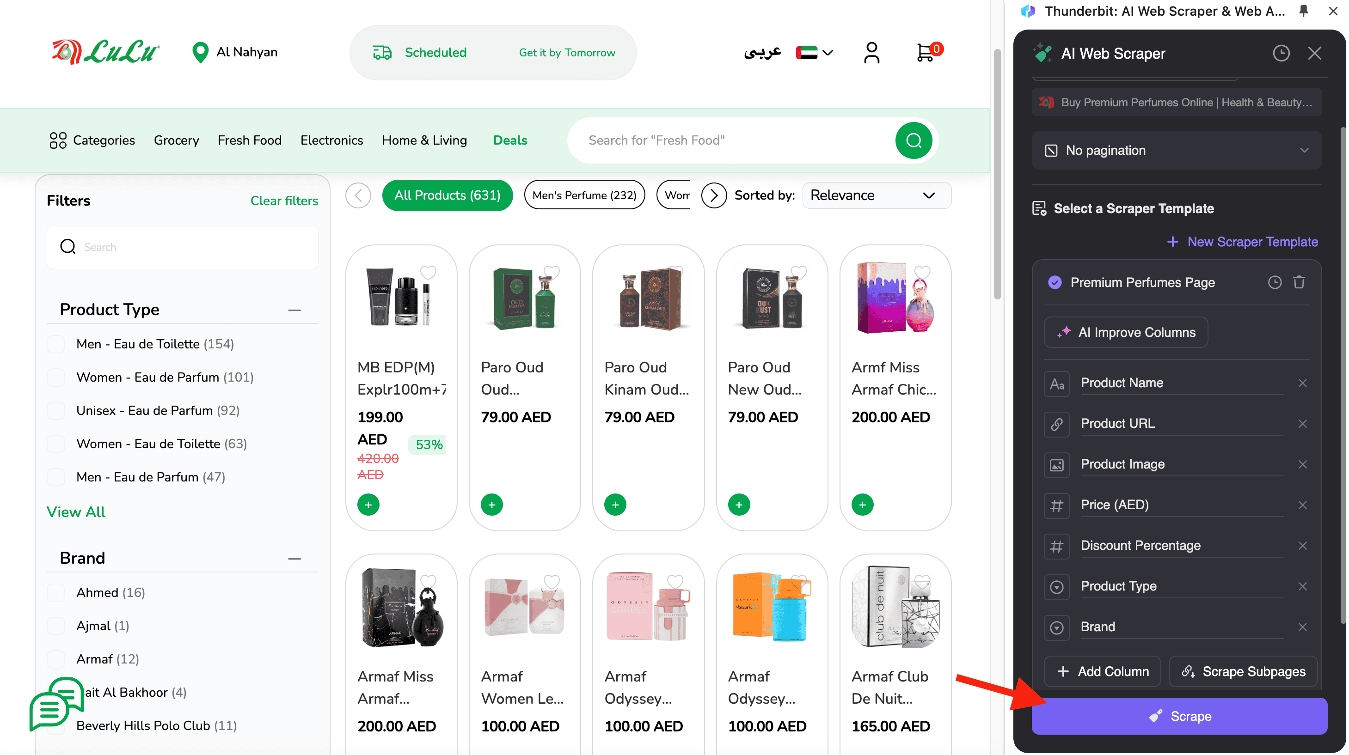This screenshot has width=1349, height=755.
Task: Change data type icon of Product URL
Action: (x=1057, y=424)
